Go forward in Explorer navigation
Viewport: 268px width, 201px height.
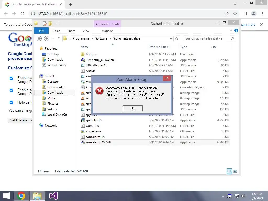click(x=47, y=38)
